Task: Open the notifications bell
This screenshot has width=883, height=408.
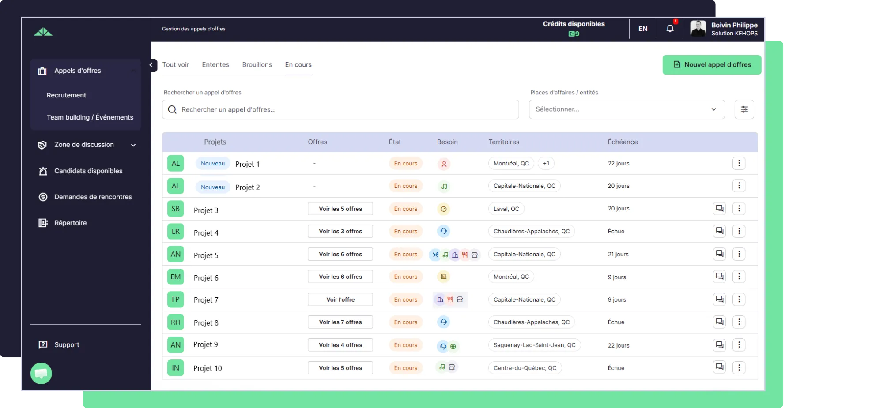Action: [x=670, y=29]
